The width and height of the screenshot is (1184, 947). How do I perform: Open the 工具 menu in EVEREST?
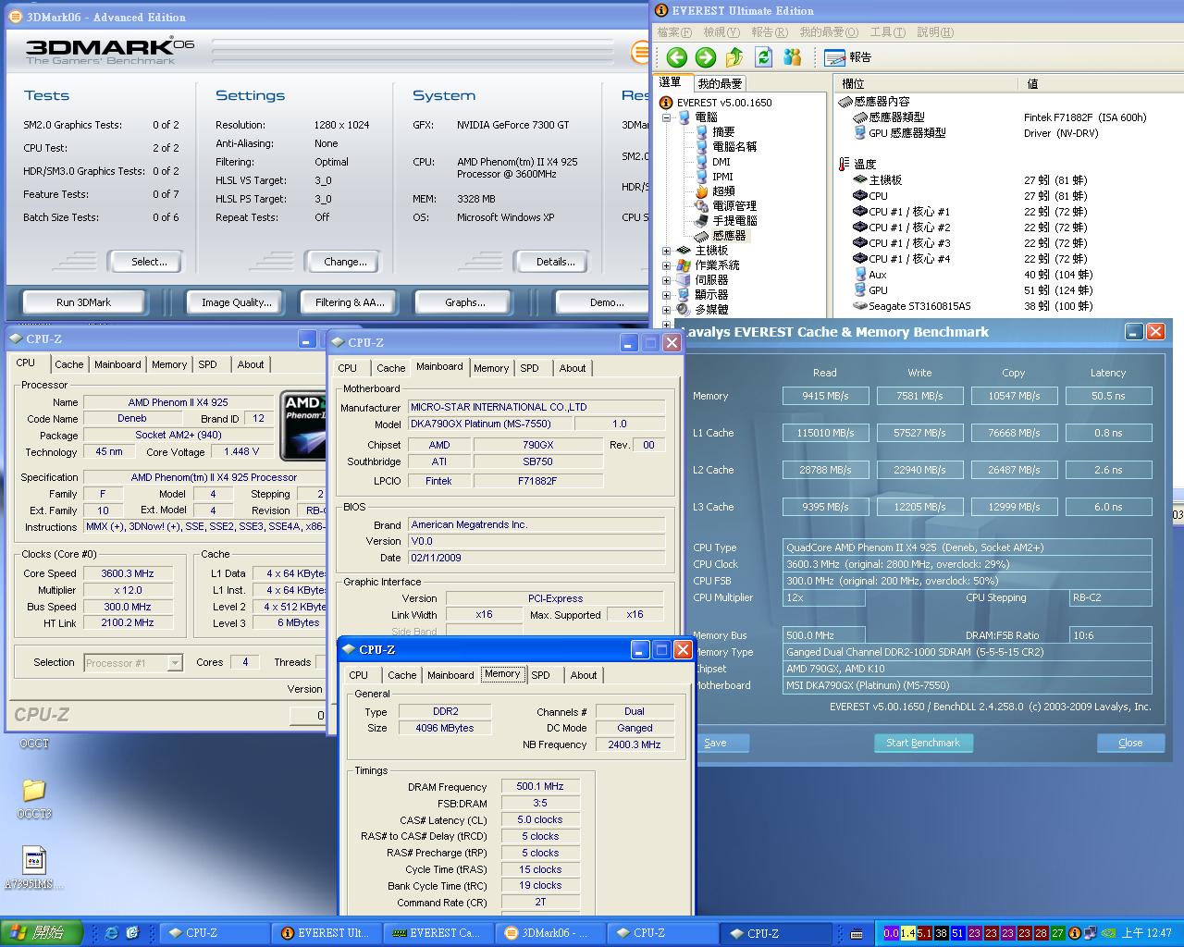click(x=887, y=32)
